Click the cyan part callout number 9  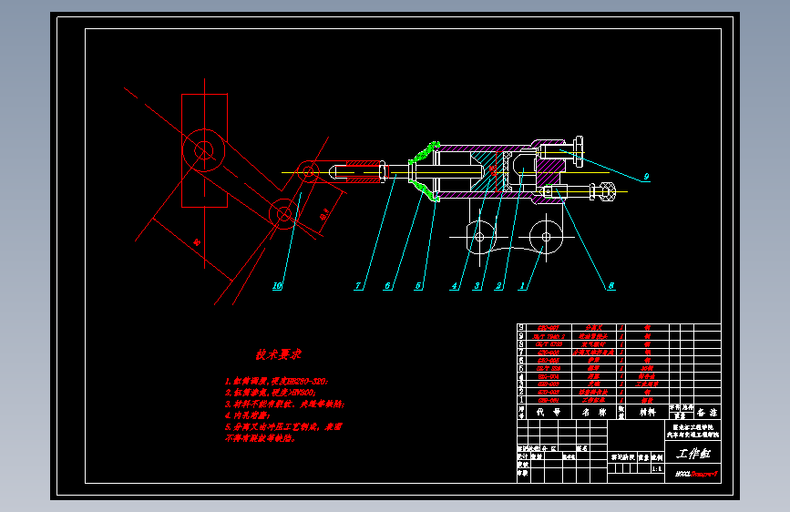(646, 177)
